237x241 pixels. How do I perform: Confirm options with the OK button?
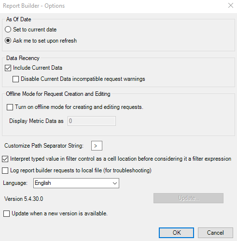click(176, 233)
